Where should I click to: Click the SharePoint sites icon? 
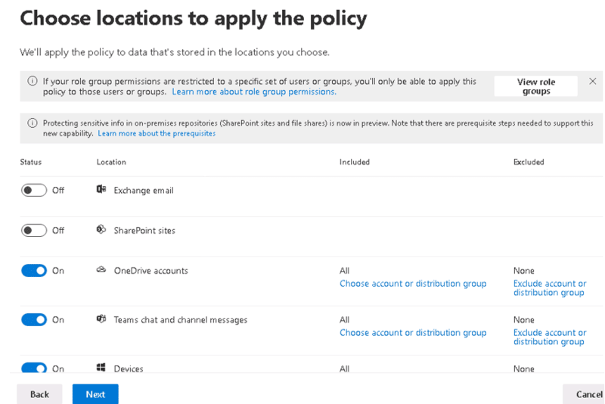(101, 229)
